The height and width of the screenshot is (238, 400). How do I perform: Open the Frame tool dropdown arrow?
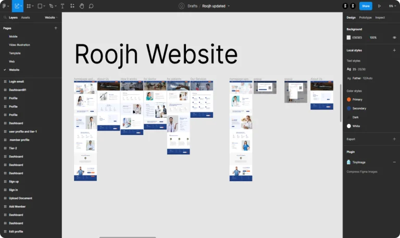click(x=33, y=6)
